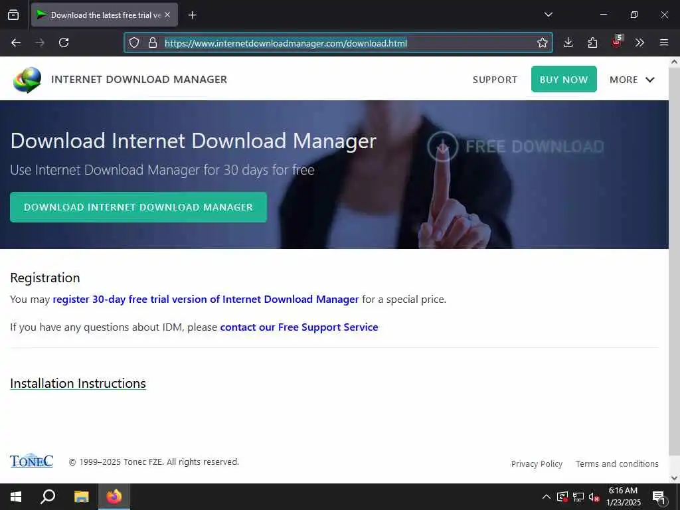This screenshot has height=510, width=680.
Task: Open the Firefox application menu
Action: click(664, 42)
